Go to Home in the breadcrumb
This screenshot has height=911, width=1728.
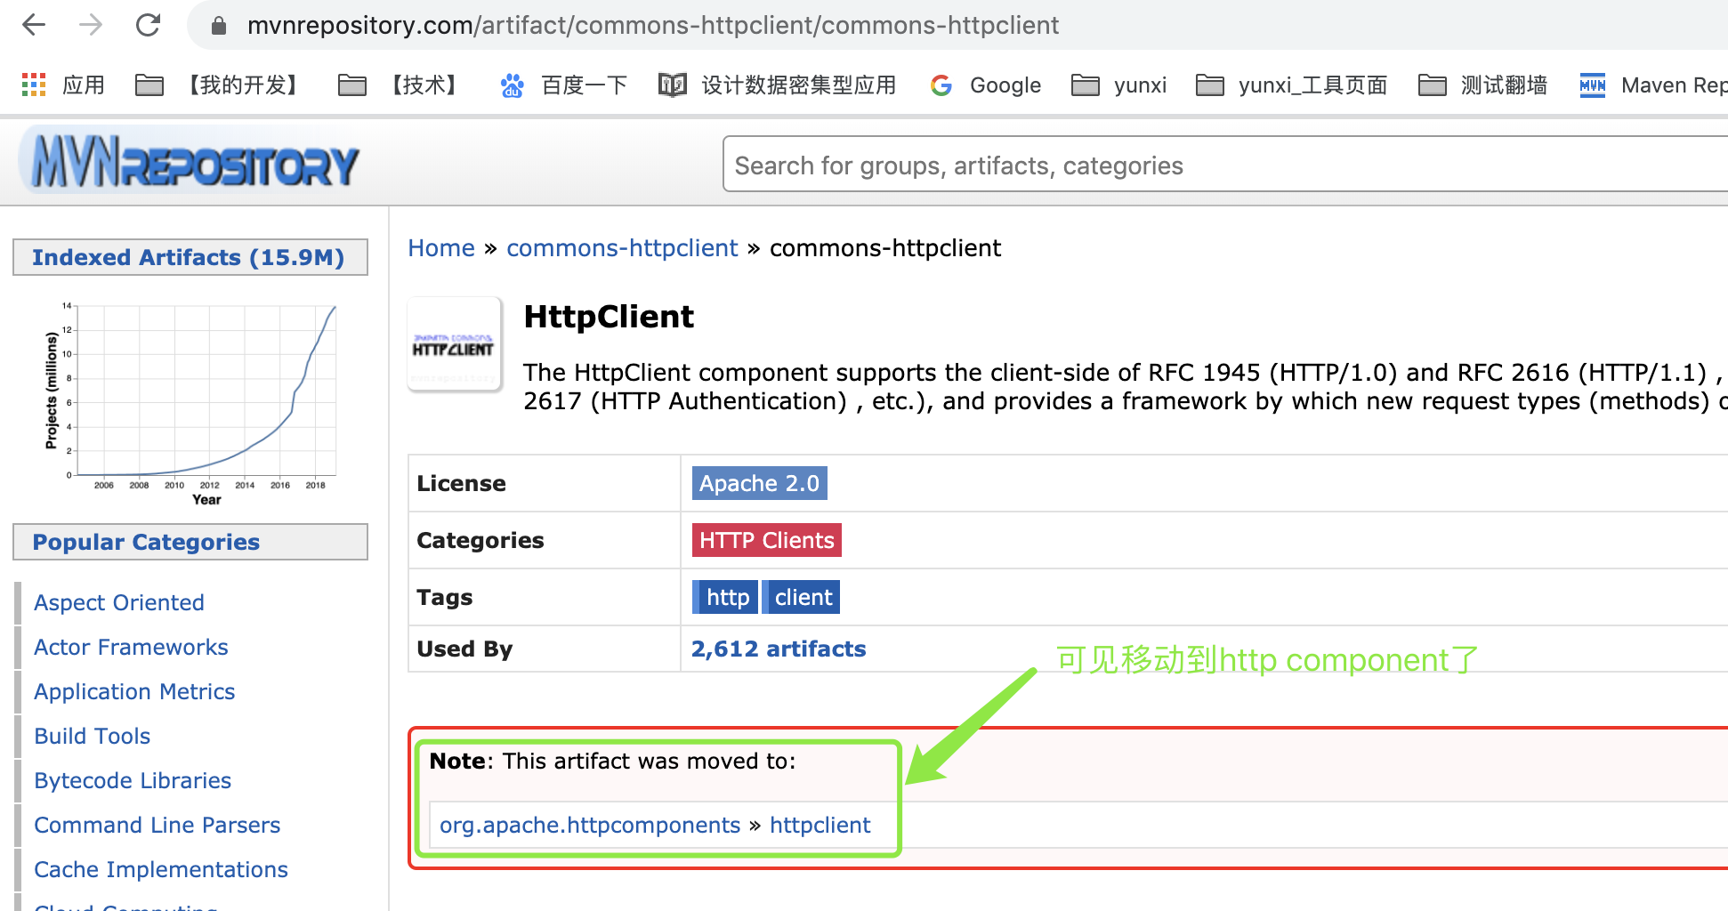pyautogui.click(x=441, y=248)
